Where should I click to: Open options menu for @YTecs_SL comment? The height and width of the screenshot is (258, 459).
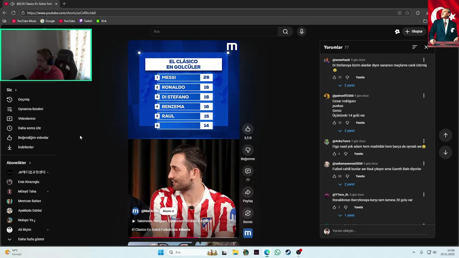coord(424,195)
